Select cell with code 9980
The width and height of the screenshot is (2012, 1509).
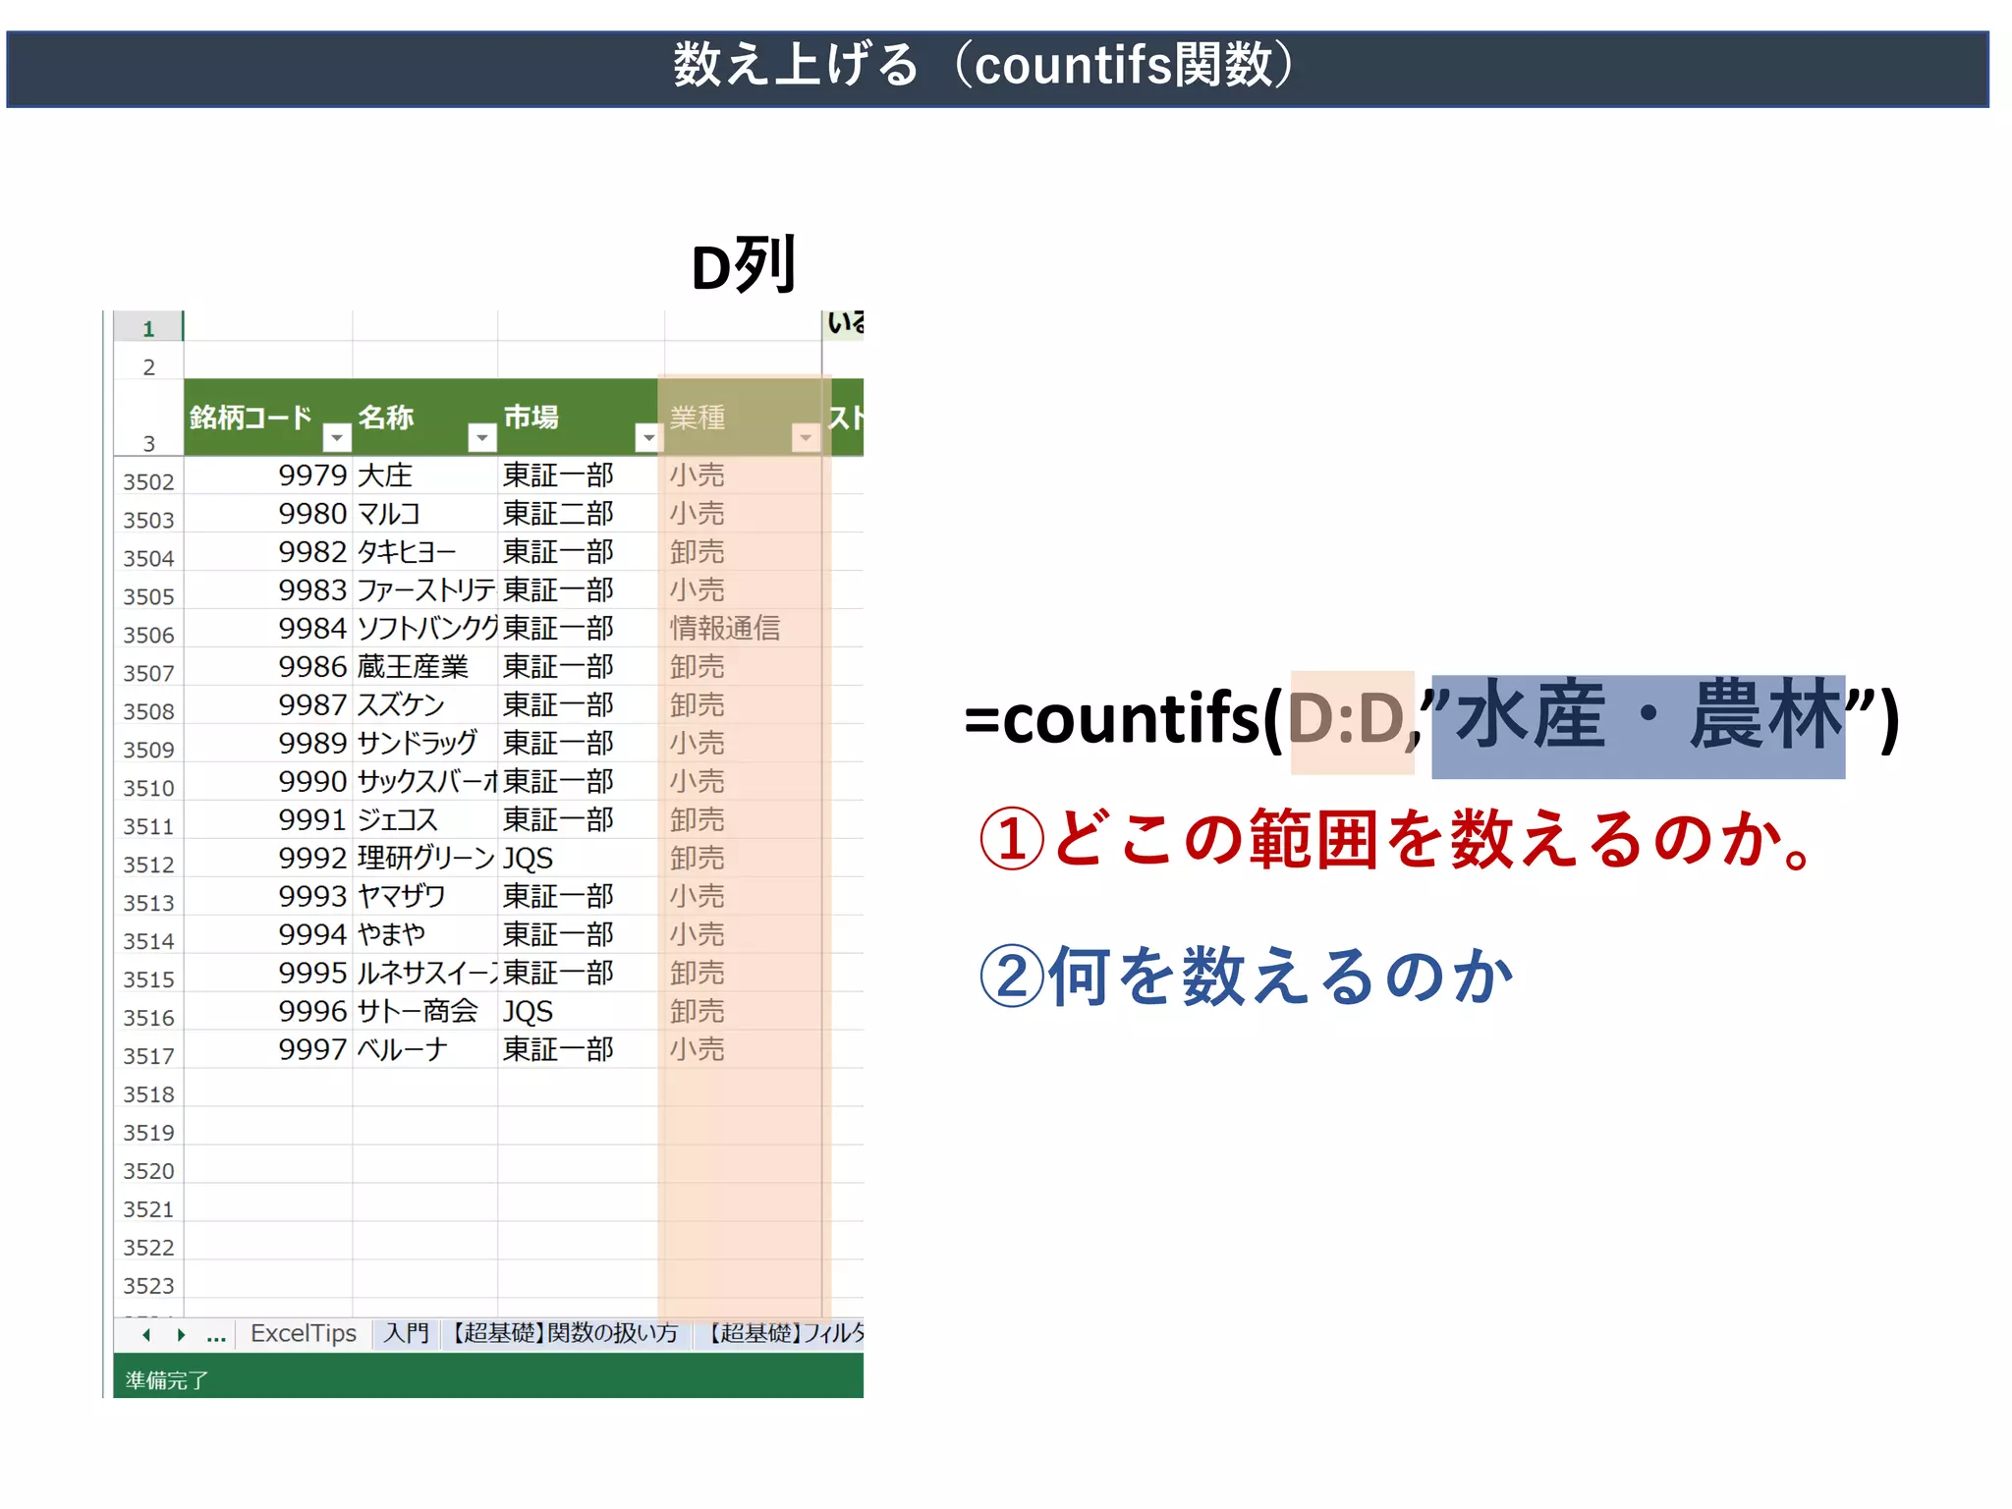[268, 514]
